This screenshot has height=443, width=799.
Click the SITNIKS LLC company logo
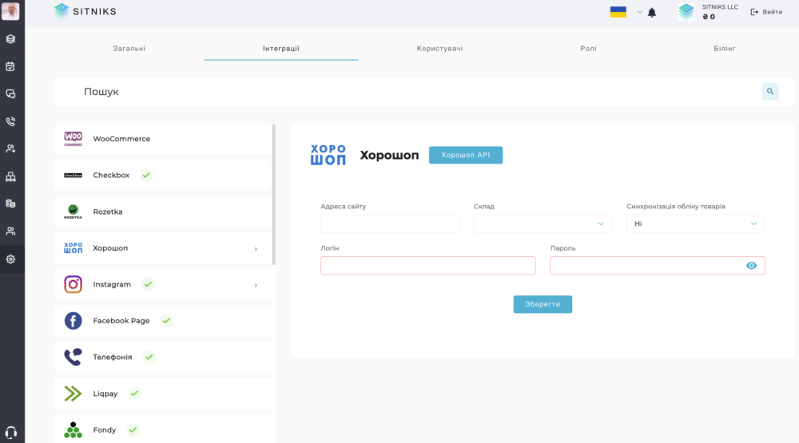coord(686,12)
